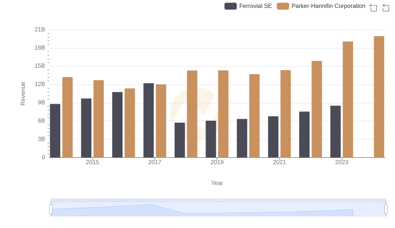Viewport: 395px width, 228px height.
Task: Click the 18B y-axis label
Action: pos(40,48)
